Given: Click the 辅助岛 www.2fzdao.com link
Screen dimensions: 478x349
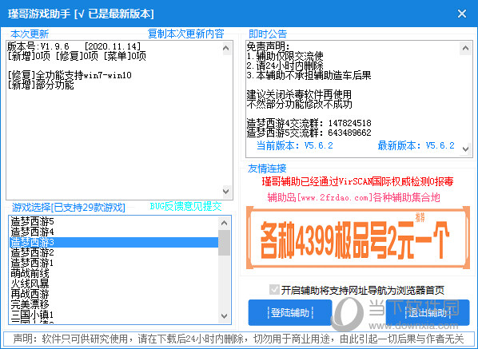Looking at the screenshot, I should click(353, 197).
